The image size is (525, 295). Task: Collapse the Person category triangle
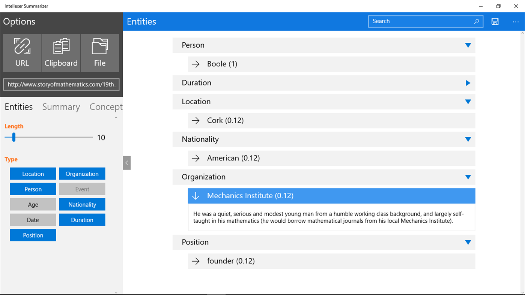pos(468,45)
